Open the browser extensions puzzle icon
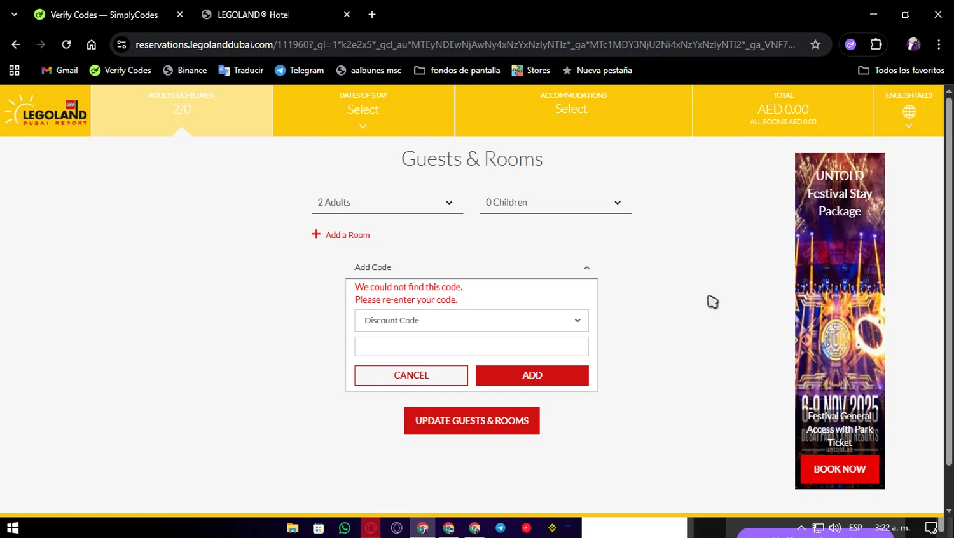954x538 pixels. (876, 44)
